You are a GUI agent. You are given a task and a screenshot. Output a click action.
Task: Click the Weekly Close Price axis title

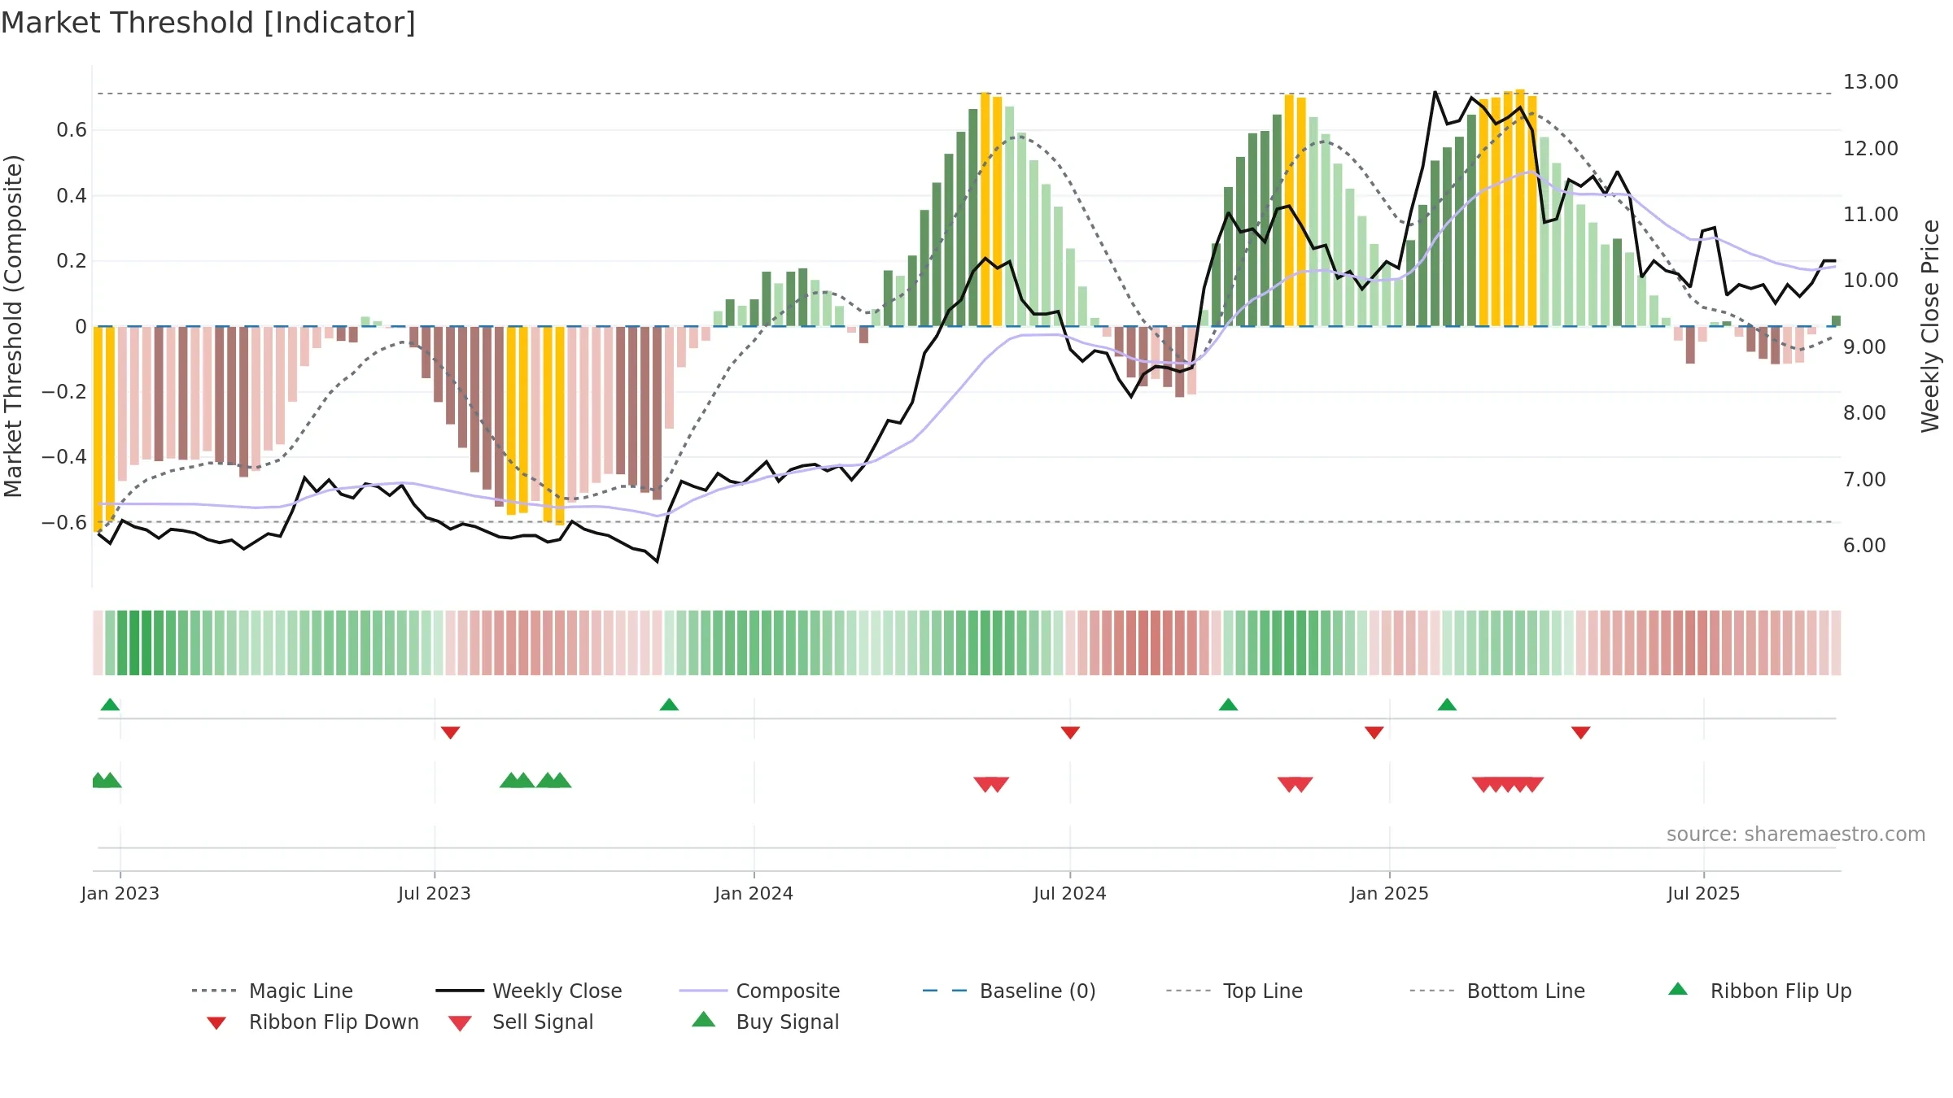1930,326
